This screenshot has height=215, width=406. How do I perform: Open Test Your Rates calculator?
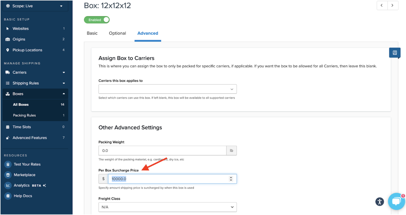[27, 164]
